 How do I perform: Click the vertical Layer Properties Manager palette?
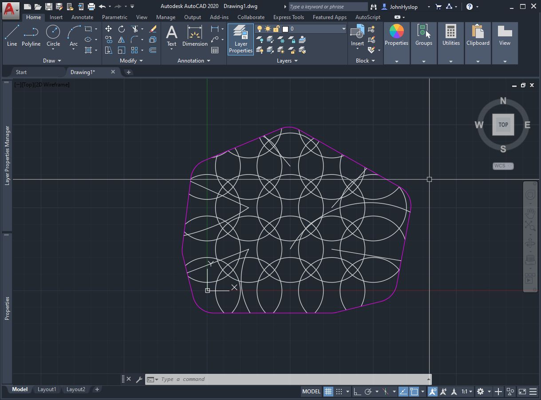(x=7, y=155)
